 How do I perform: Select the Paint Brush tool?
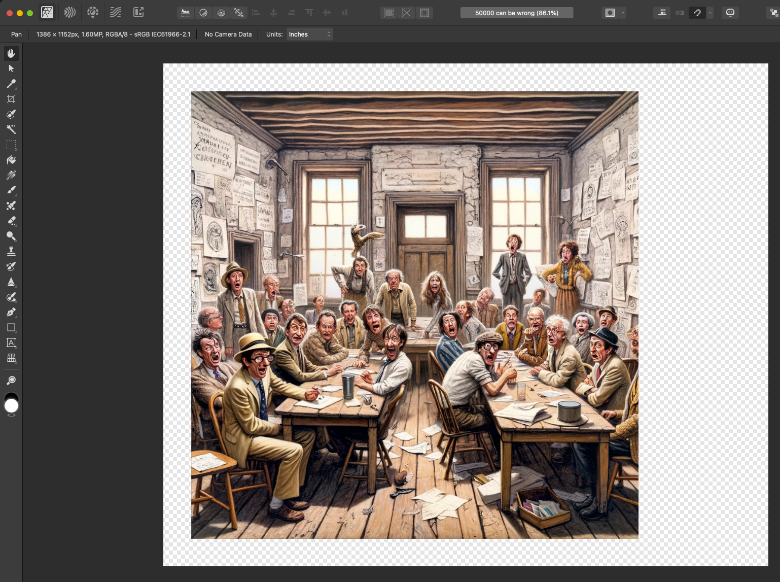11,190
